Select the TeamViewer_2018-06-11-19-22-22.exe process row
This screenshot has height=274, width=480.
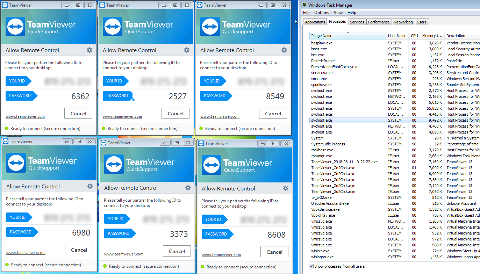395,162
